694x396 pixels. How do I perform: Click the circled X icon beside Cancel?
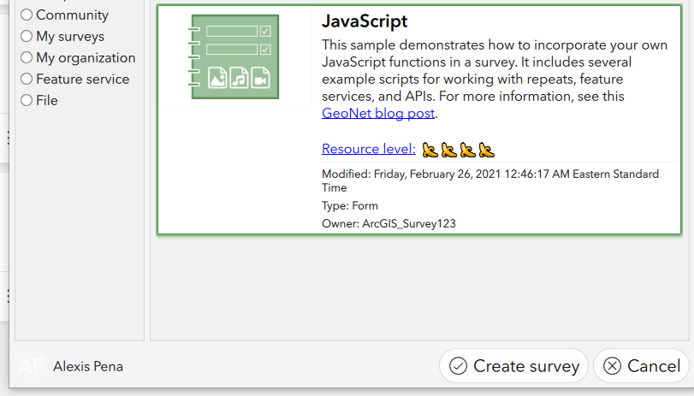612,366
